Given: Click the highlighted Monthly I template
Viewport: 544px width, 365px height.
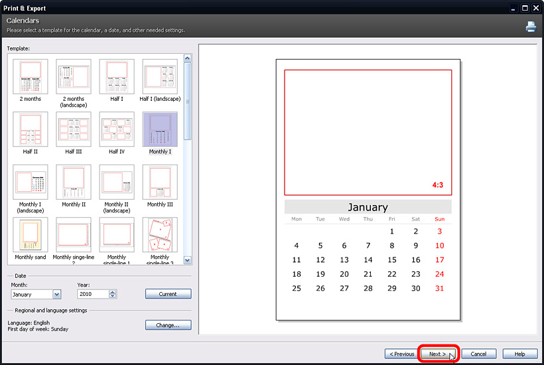Looking at the screenshot, I should tap(160, 129).
